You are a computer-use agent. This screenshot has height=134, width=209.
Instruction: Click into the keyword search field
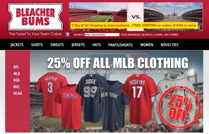102,35
